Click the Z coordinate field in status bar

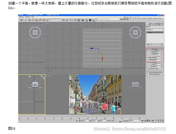point(103,121)
